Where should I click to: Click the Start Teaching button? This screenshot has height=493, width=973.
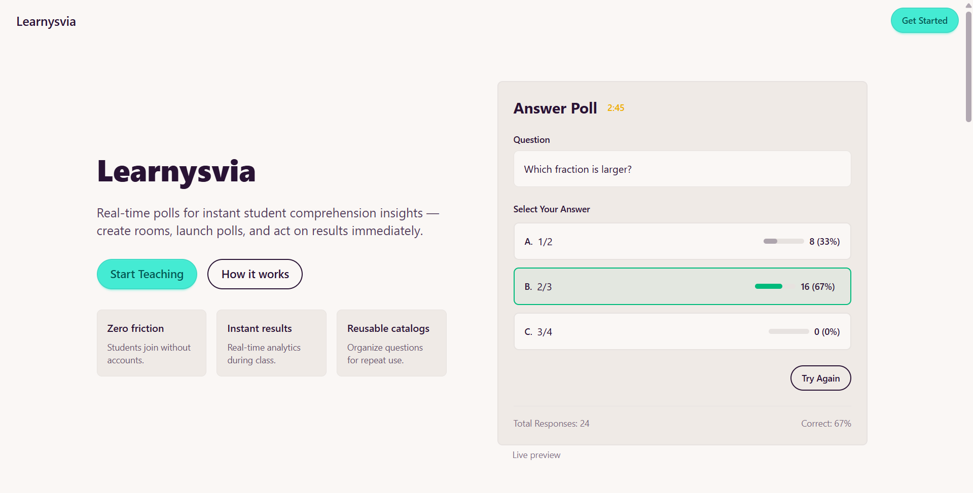[147, 274]
